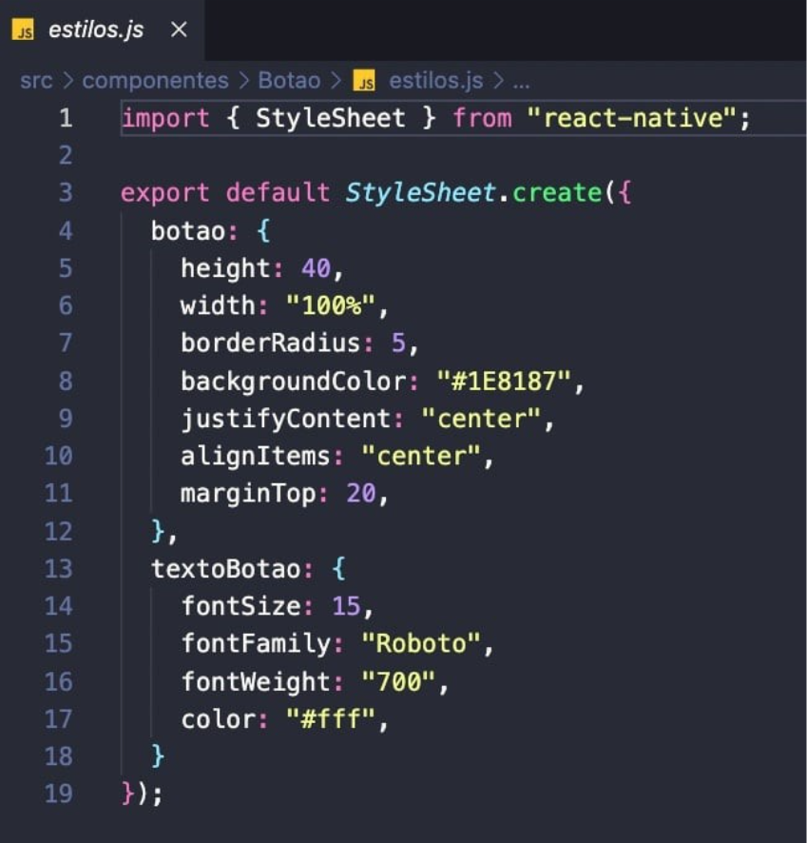
Task: Click line number 13 in the gutter
Action: point(58,569)
